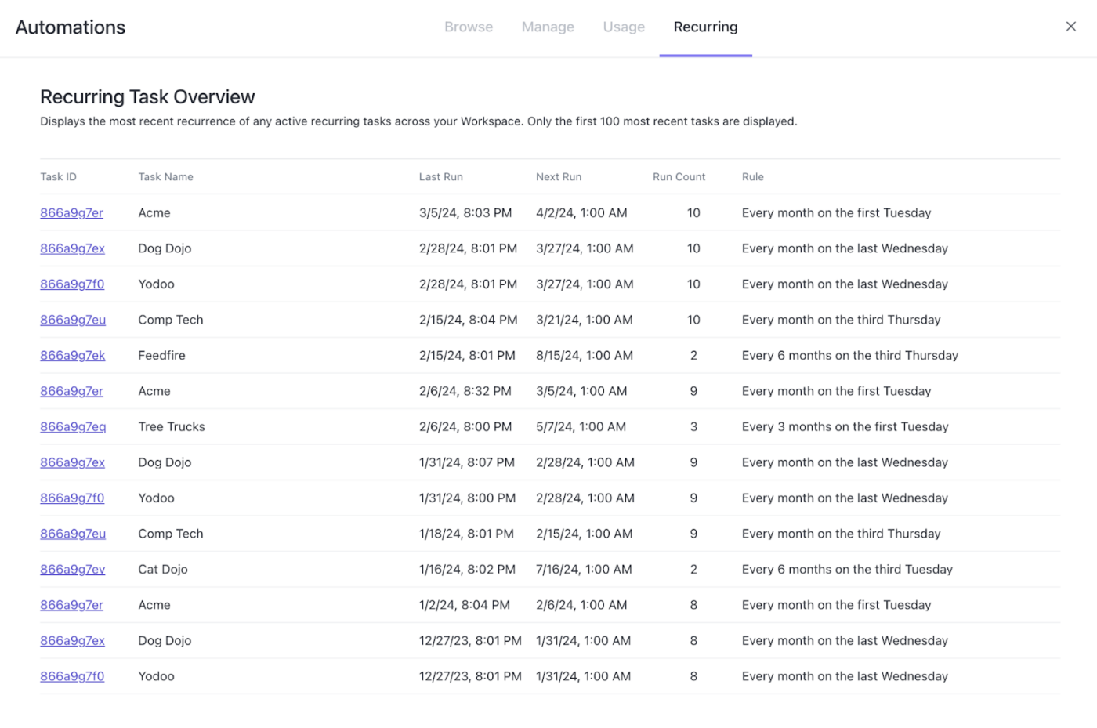Select the Tree Trucks task name
This screenshot has width=1097, height=728.
pyautogui.click(x=172, y=427)
